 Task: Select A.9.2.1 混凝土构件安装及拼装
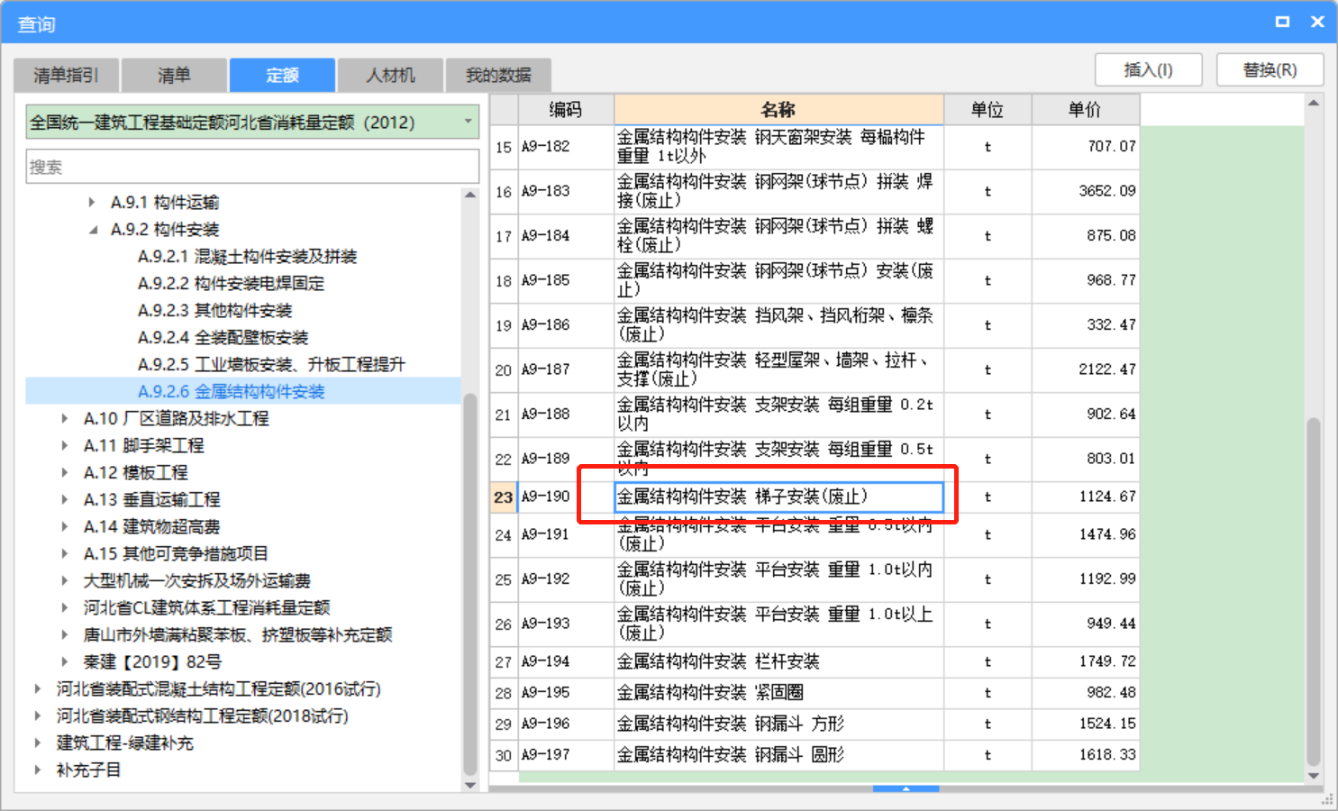pyautogui.click(x=247, y=257)
